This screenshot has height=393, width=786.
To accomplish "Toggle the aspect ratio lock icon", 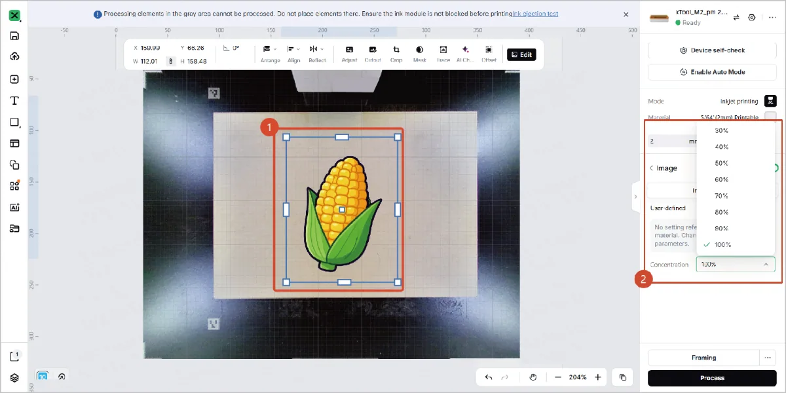I will 171,61.
